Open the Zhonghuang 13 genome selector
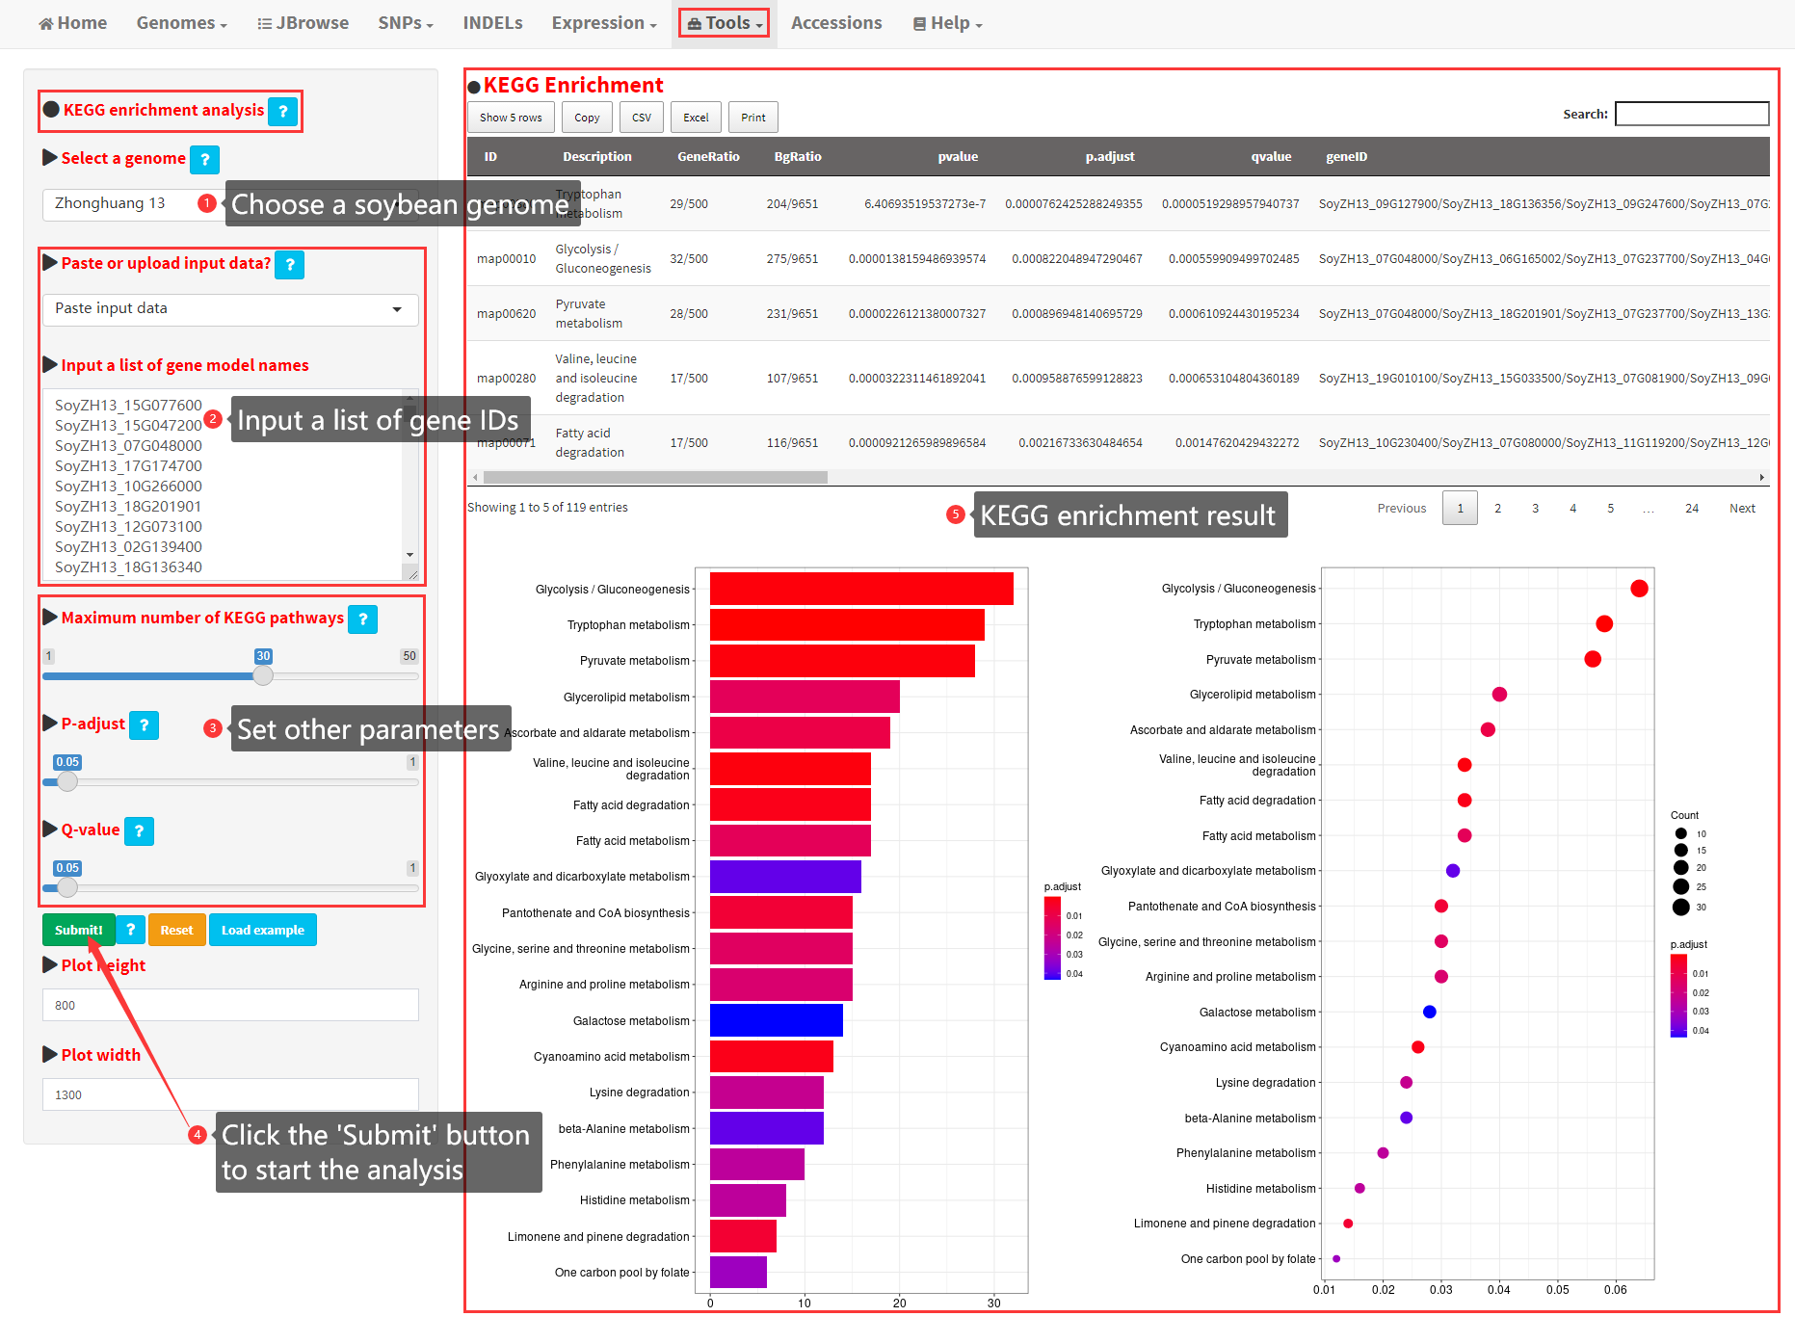This screenshot has width=1795, height=1343. 120,204
